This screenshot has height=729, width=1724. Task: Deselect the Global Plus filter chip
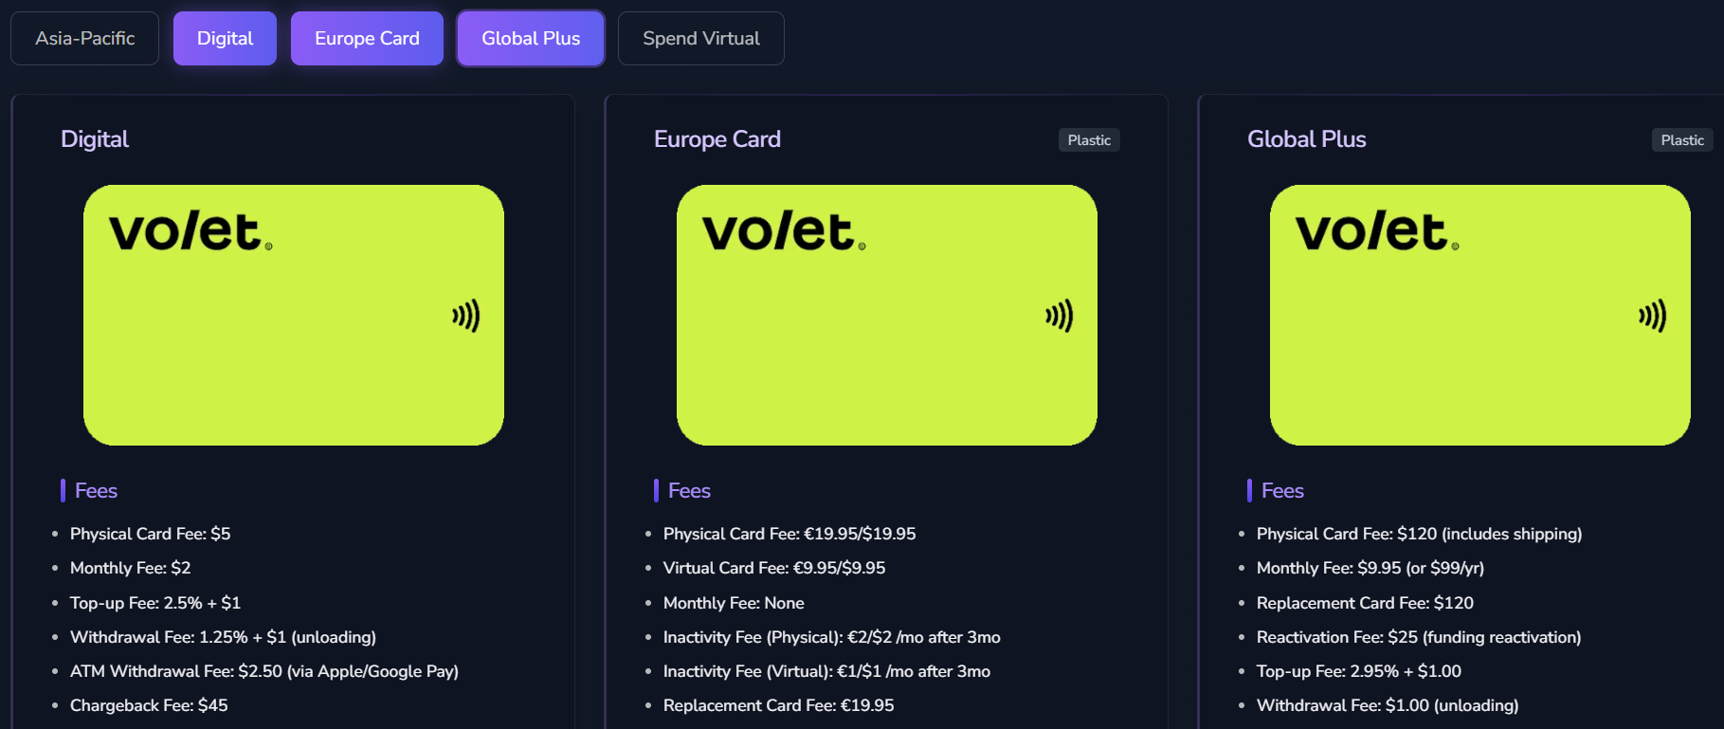click(x=531, y=39)
